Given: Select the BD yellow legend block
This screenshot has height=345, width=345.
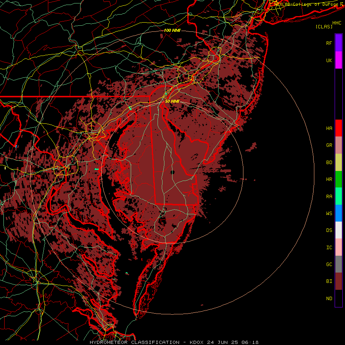Looking at the screenshot, I should (338, 163).
